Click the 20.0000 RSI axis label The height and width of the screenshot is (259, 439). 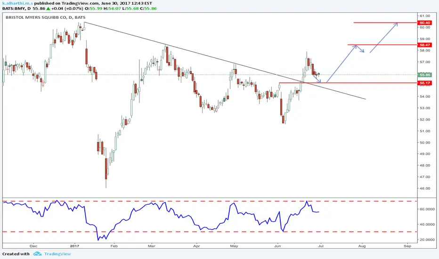(x=427, y=240)
